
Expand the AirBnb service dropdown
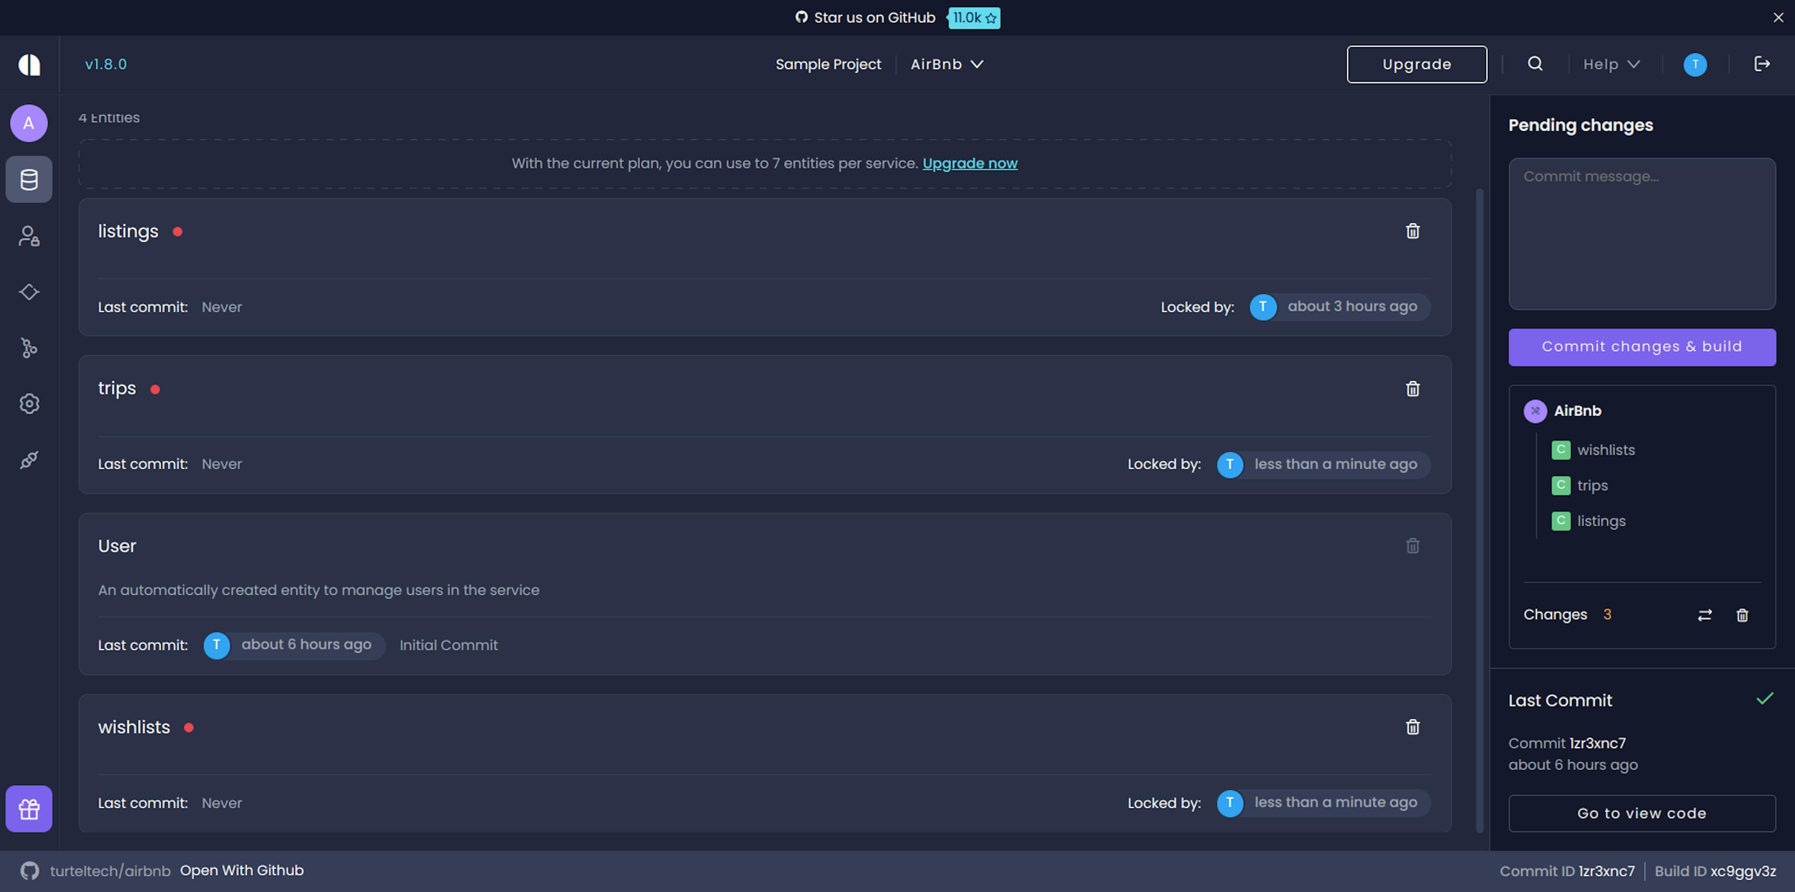click(x=947, y=64)
